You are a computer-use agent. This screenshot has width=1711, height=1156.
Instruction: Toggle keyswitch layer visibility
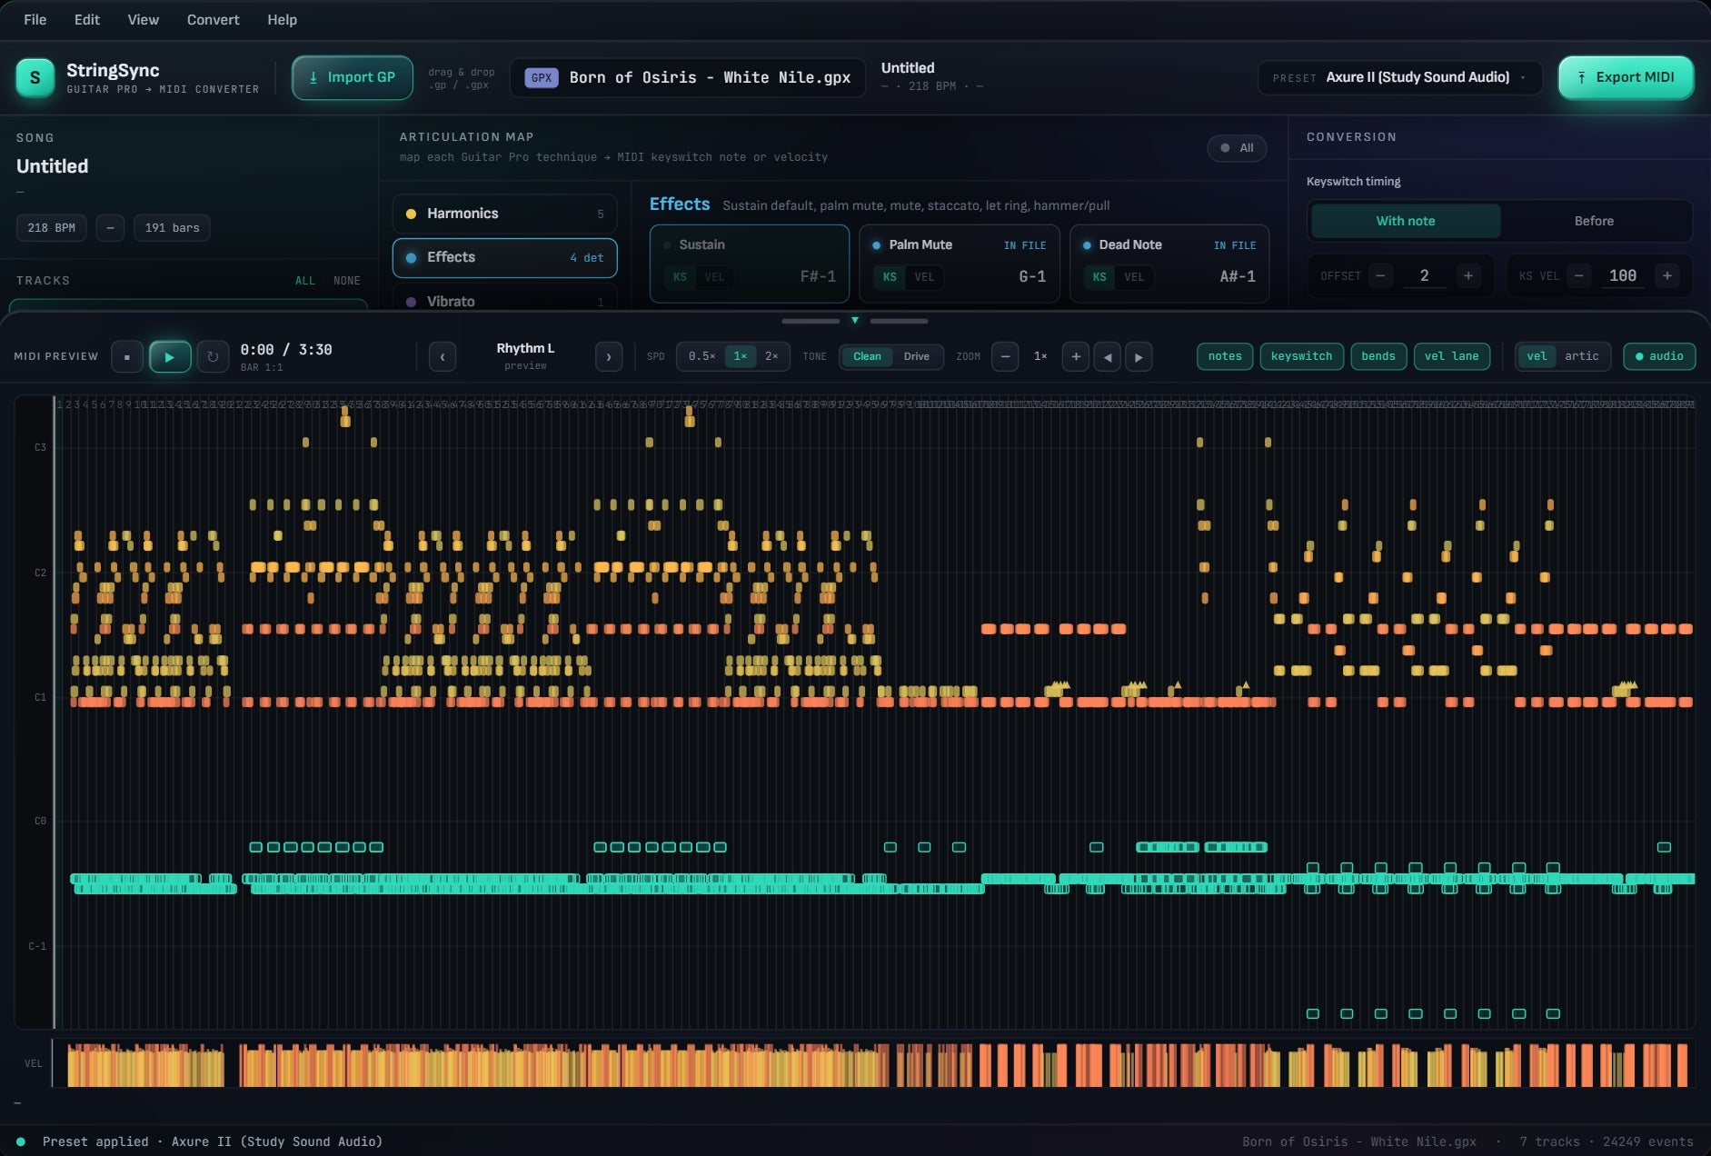[x=1301, y=356]
